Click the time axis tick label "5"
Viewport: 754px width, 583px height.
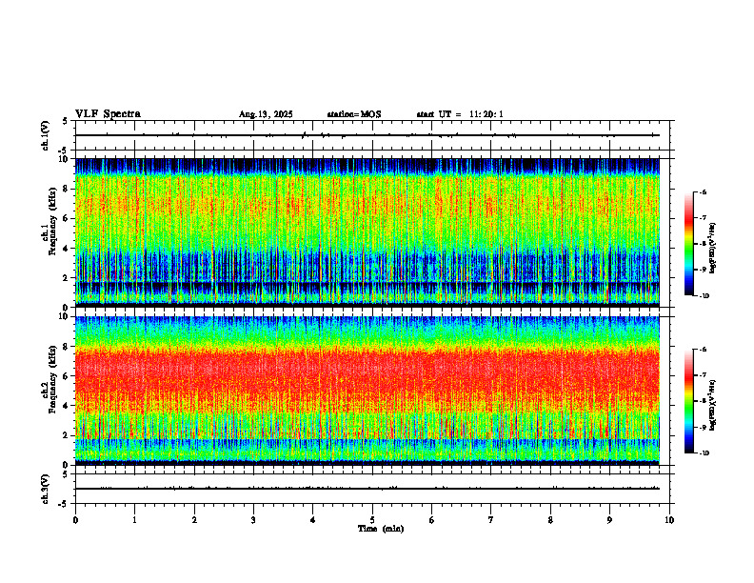tap(372, 520)
